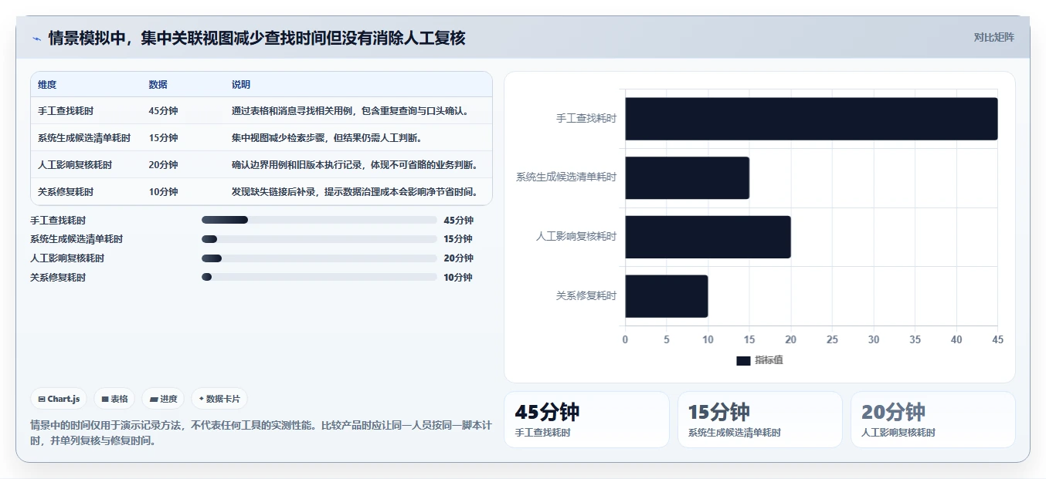Click the 关系修复耗时 progress bar
The height and width of the screenshot is (479, 1046).
(x=319, y=278)
